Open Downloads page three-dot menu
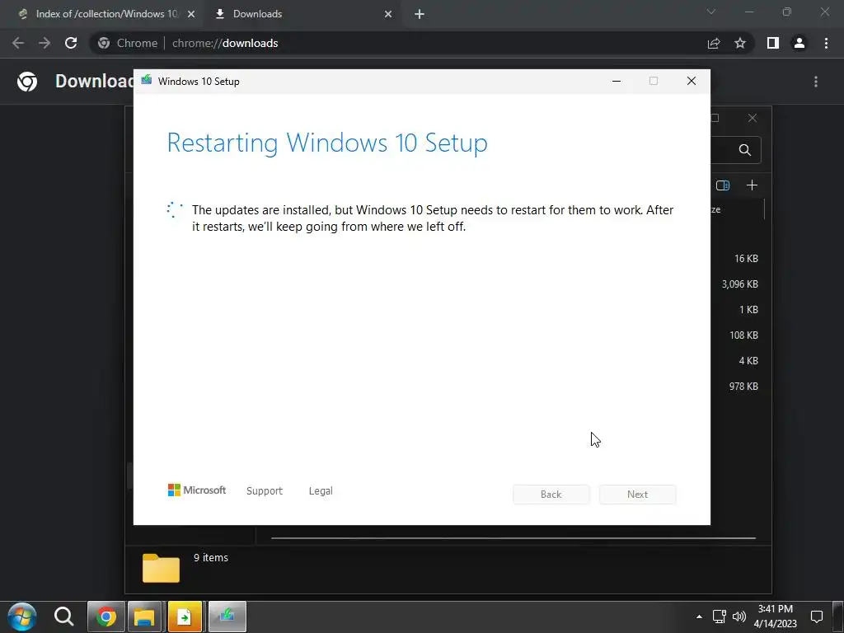 click(816, 82)
